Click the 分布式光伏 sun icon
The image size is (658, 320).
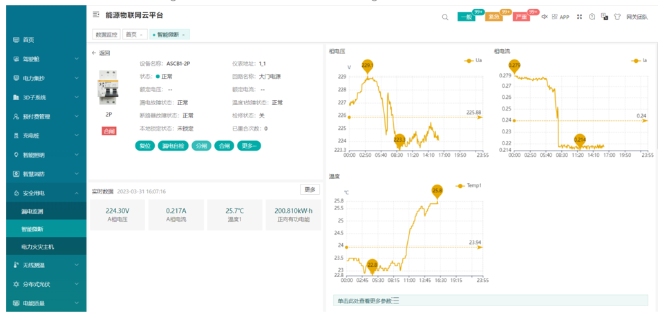[x=17, y=284]
